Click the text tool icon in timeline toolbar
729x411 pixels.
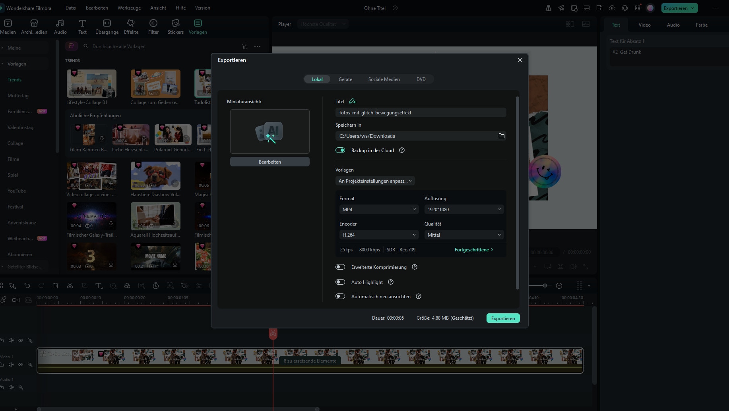coord(99,286)
